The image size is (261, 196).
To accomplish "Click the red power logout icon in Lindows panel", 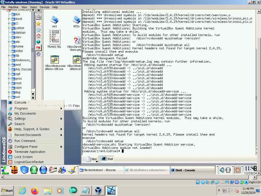I will (238, 170).
